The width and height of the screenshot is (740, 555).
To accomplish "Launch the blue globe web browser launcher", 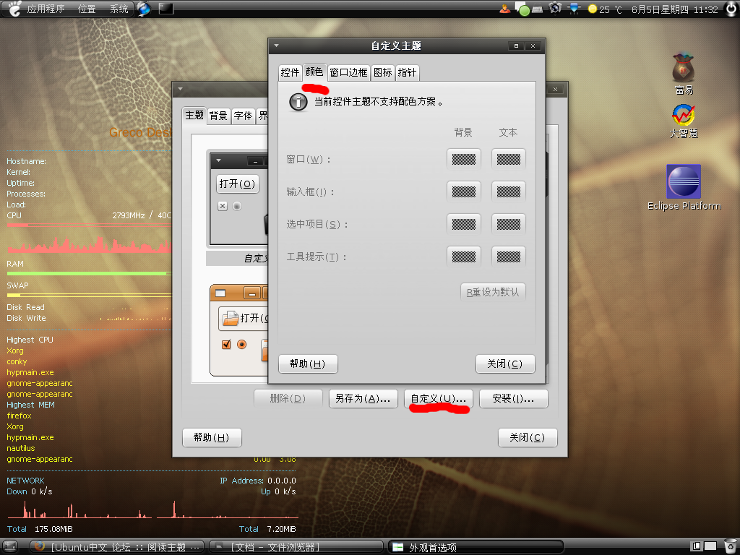I will pos(144,9).
